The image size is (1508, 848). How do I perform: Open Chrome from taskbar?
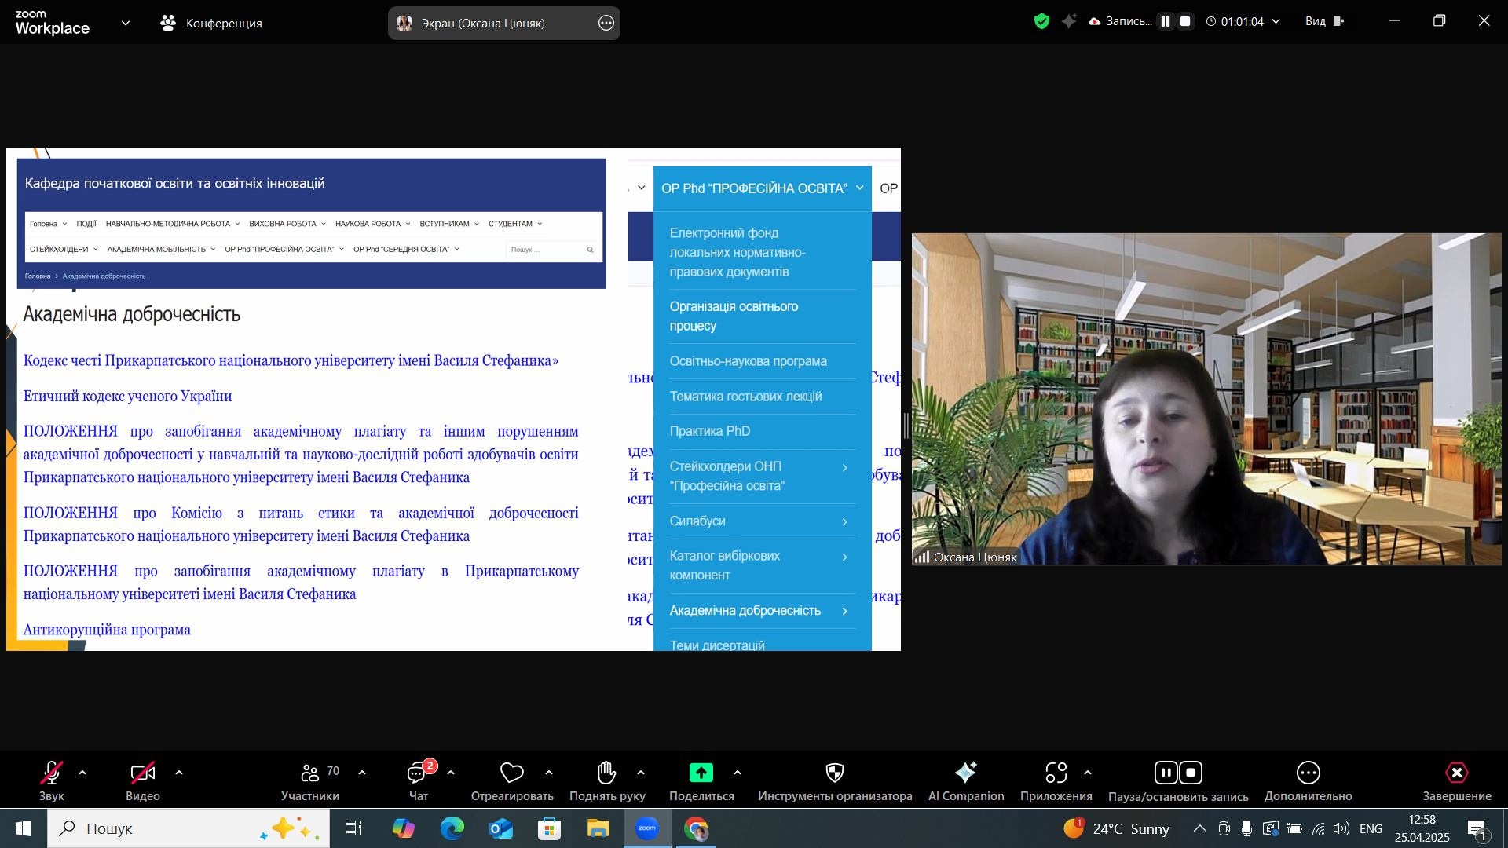point(696,828)
